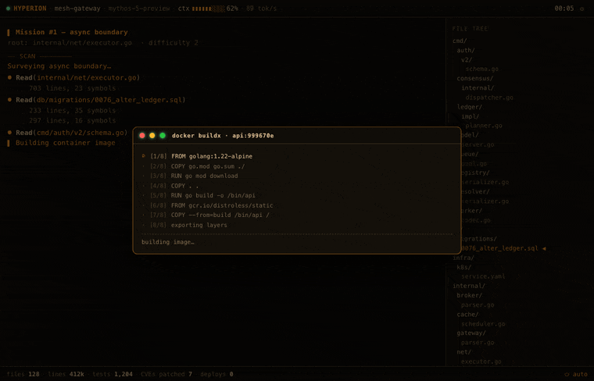Click the building image… status line
This screenshot has width=594, height=381.
(x=168, y=242)
